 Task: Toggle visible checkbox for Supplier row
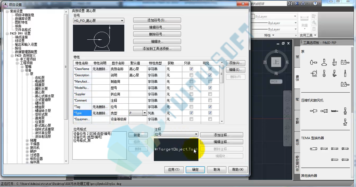(x=210, y=94)
